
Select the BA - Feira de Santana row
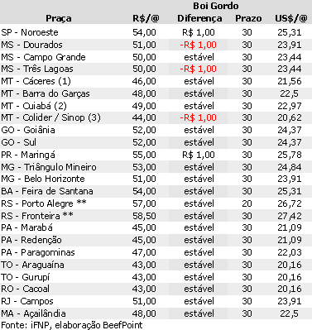156,191
